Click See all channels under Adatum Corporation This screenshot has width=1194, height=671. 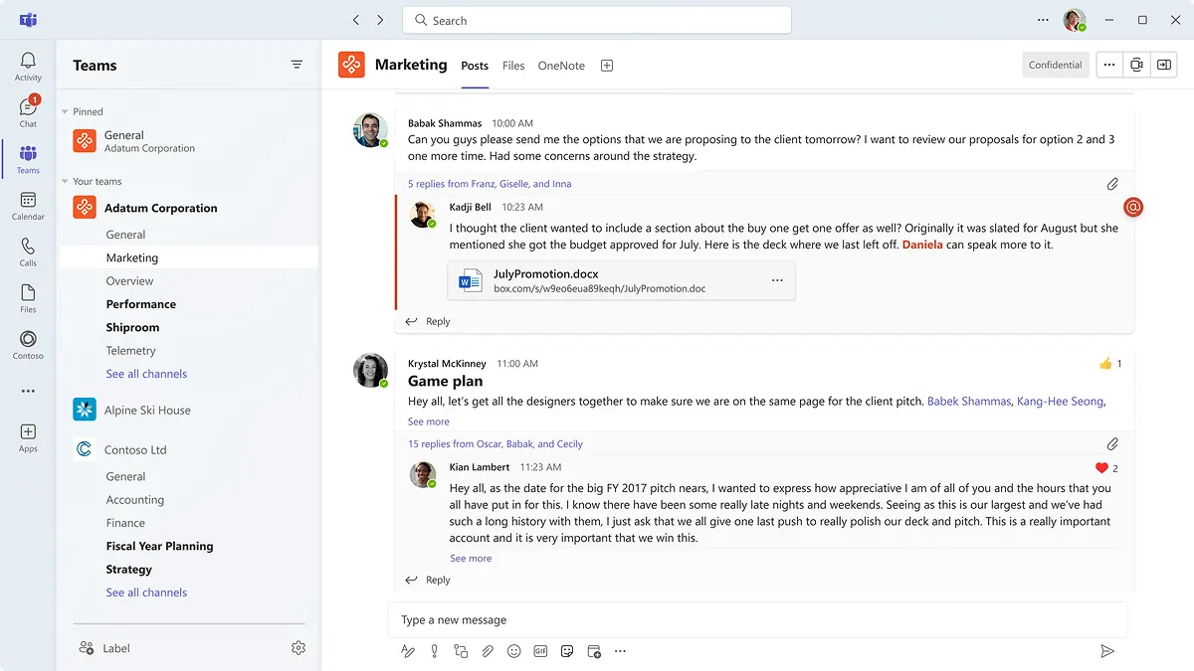tap(146, 374)
